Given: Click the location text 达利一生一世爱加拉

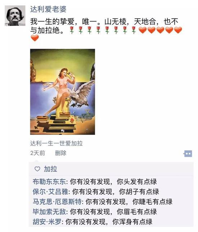Looking at the screenshot, I should pyautogui.click(x=57, y=144).
